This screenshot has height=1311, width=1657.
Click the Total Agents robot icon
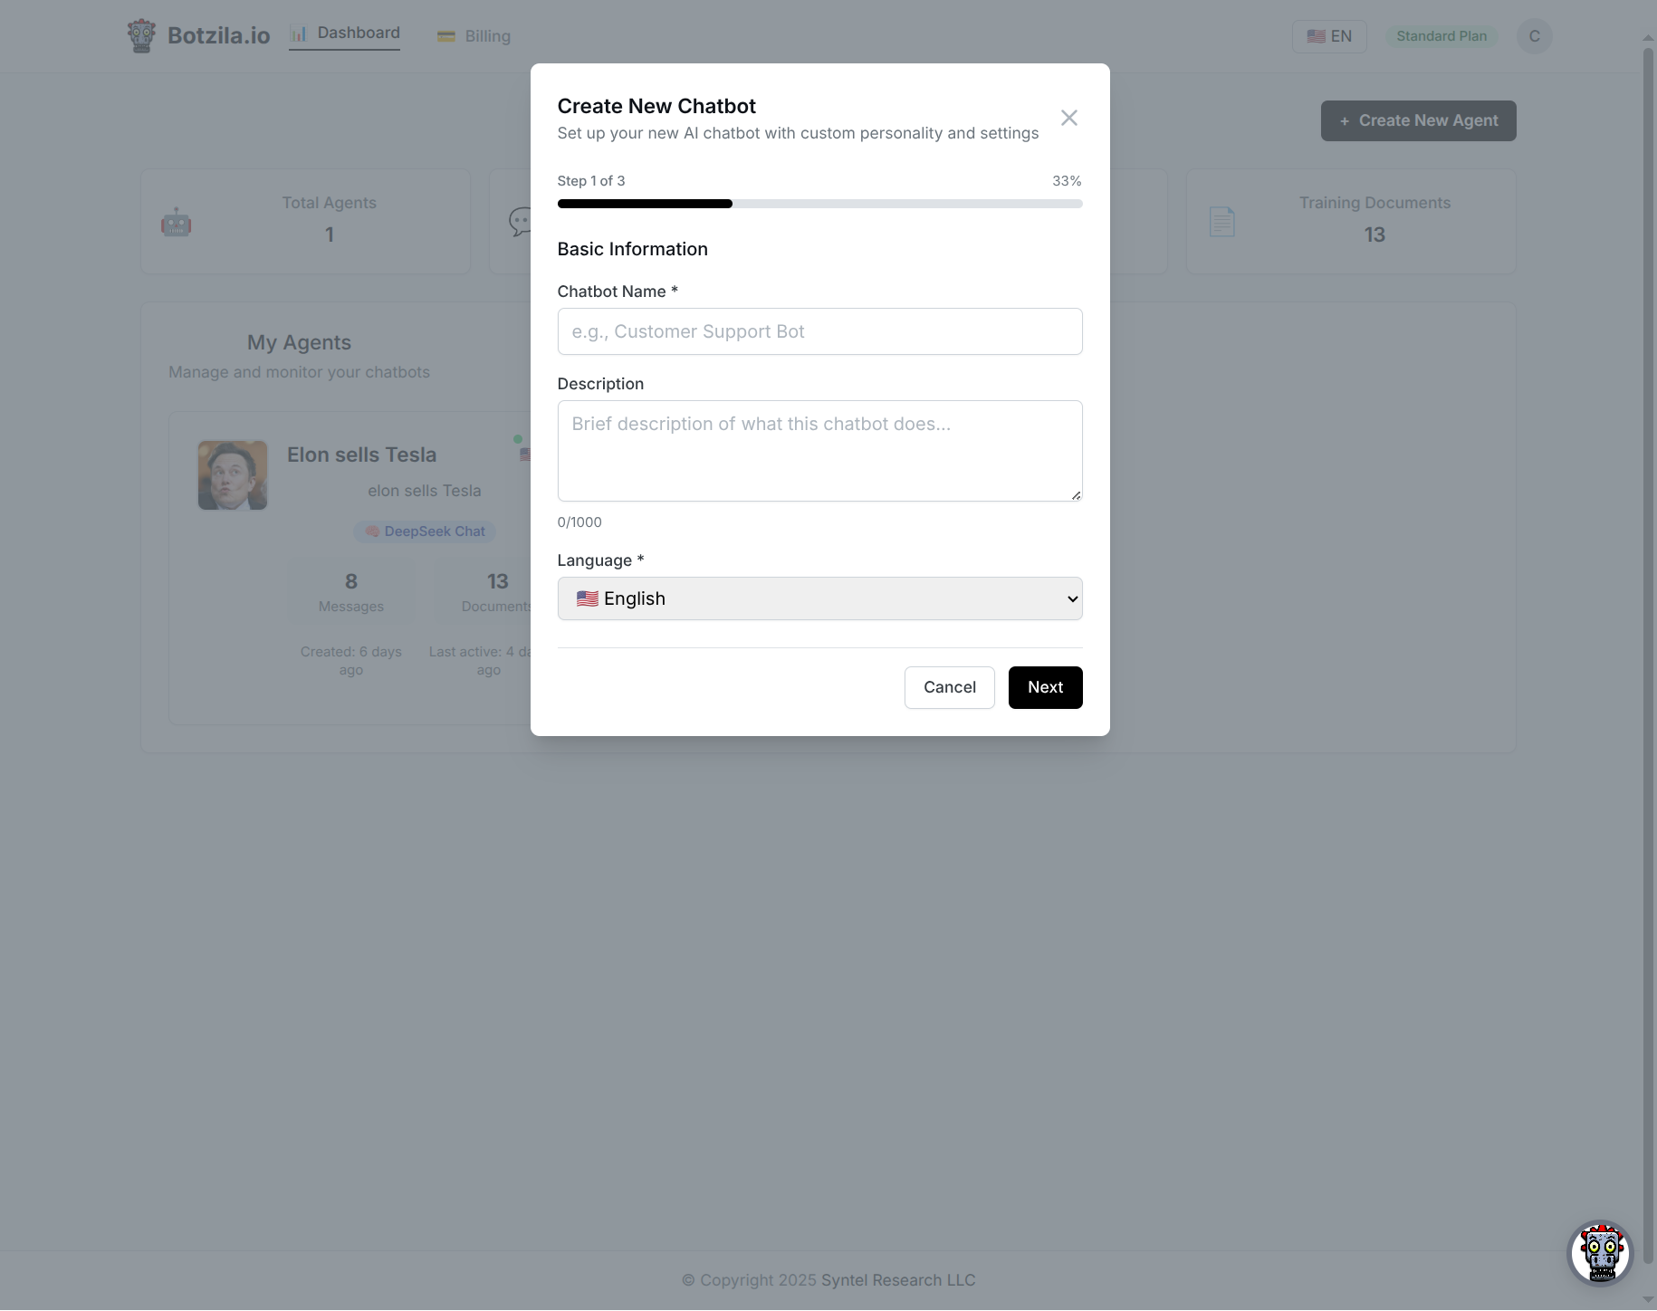[176, 222]
